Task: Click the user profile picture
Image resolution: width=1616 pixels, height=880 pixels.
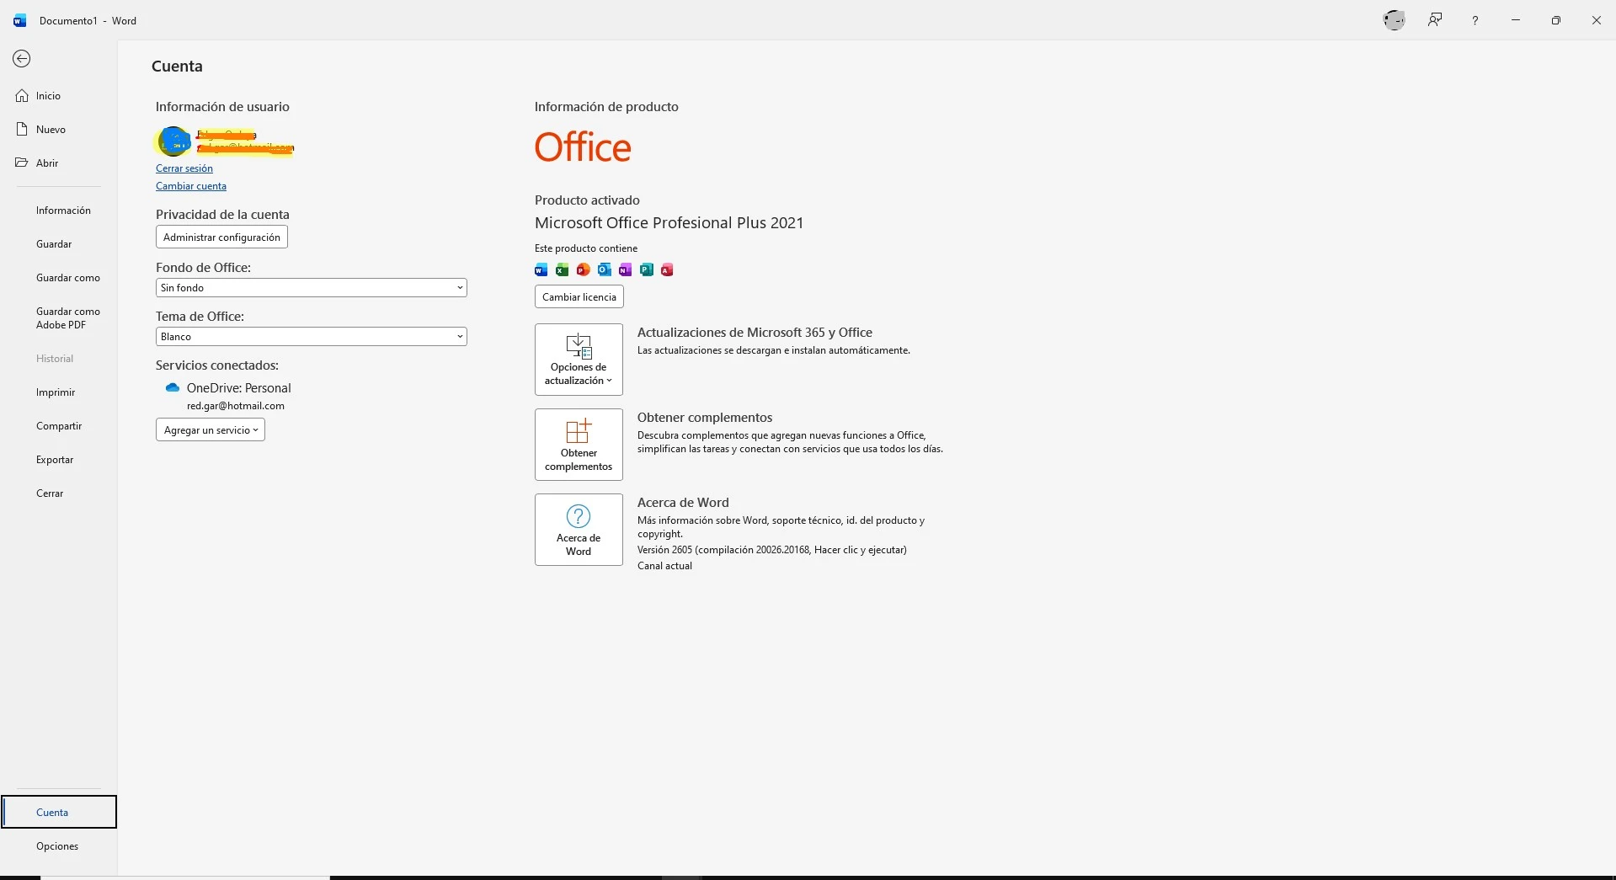Action: coord(173,141)
